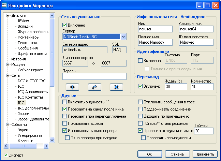Open the server dropdown 'NDRnet: Tinelix IRC'
Viewport: 221px width, 161px height.
(123, 37)
